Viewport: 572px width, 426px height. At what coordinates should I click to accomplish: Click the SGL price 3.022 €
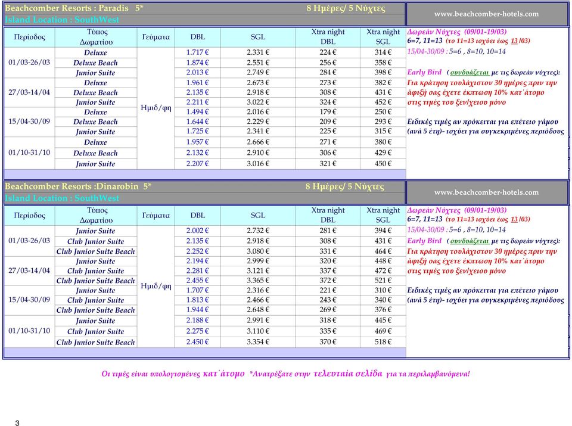258,102
